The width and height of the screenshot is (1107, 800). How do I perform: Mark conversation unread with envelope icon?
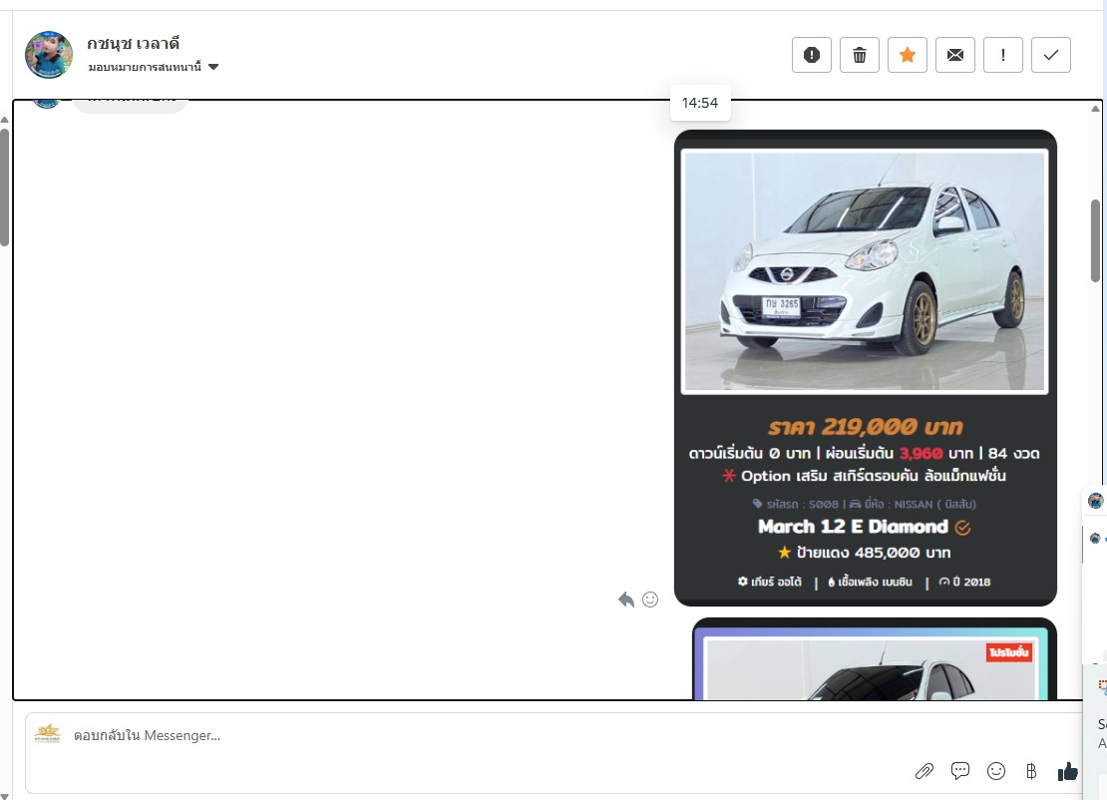click(954, 55)
